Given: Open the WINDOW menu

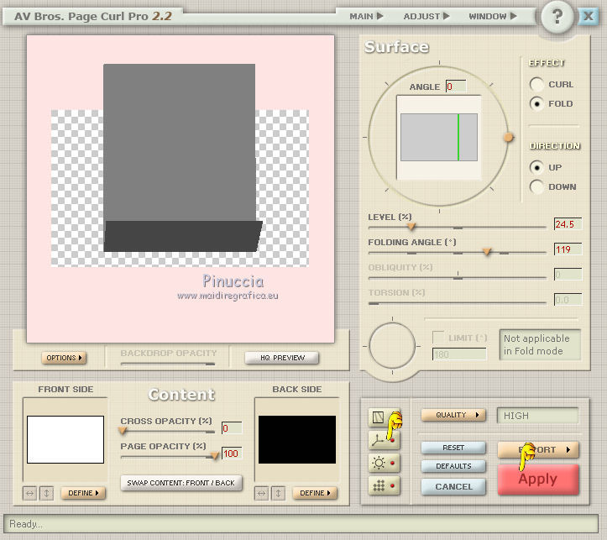Looking at the screenshot, I should (493, 16).
